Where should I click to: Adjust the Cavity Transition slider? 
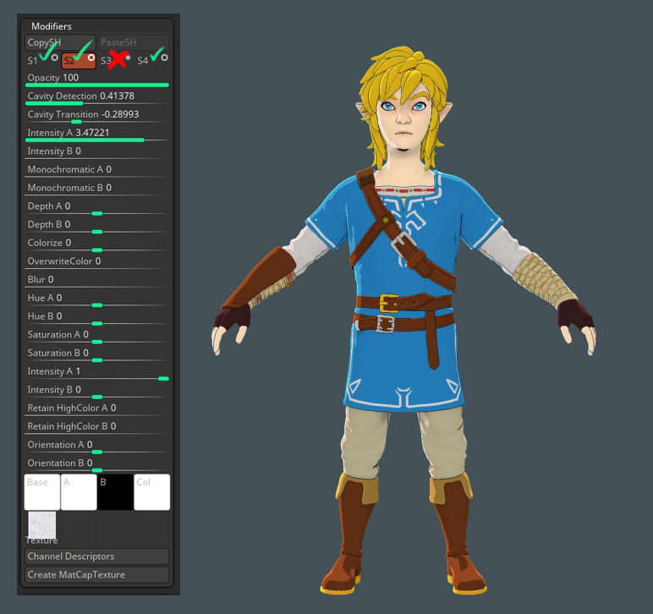pos(96,116)
